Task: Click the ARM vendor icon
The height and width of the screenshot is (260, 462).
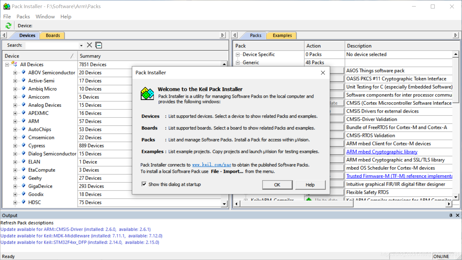Action: 23,121
